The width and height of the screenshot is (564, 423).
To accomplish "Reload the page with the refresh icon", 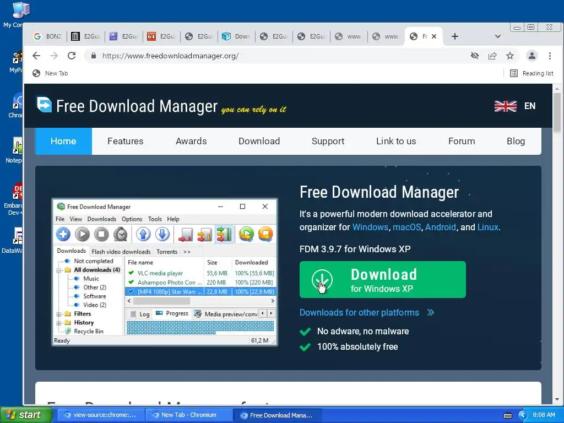I will click(72, 56).
